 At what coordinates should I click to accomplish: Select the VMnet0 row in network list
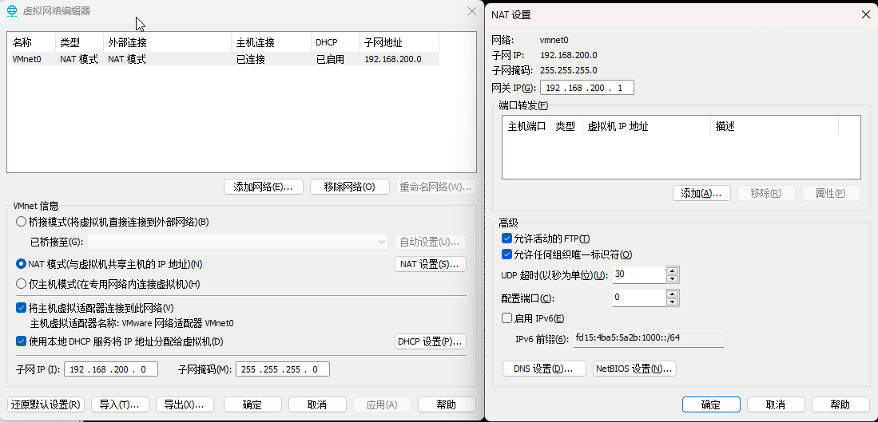(225, 59)
